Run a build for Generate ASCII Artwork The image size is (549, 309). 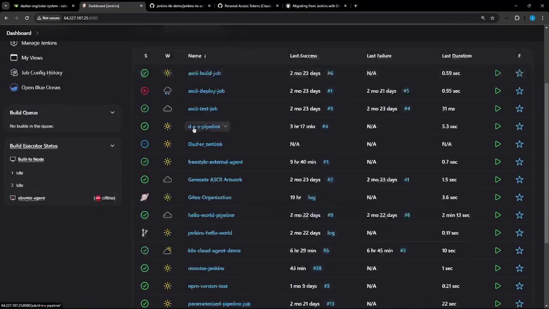tap(498, 180)
